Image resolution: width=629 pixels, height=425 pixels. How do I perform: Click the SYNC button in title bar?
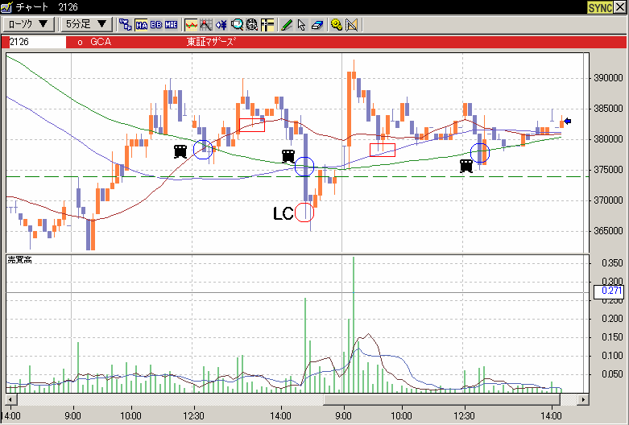pos(600,7)
